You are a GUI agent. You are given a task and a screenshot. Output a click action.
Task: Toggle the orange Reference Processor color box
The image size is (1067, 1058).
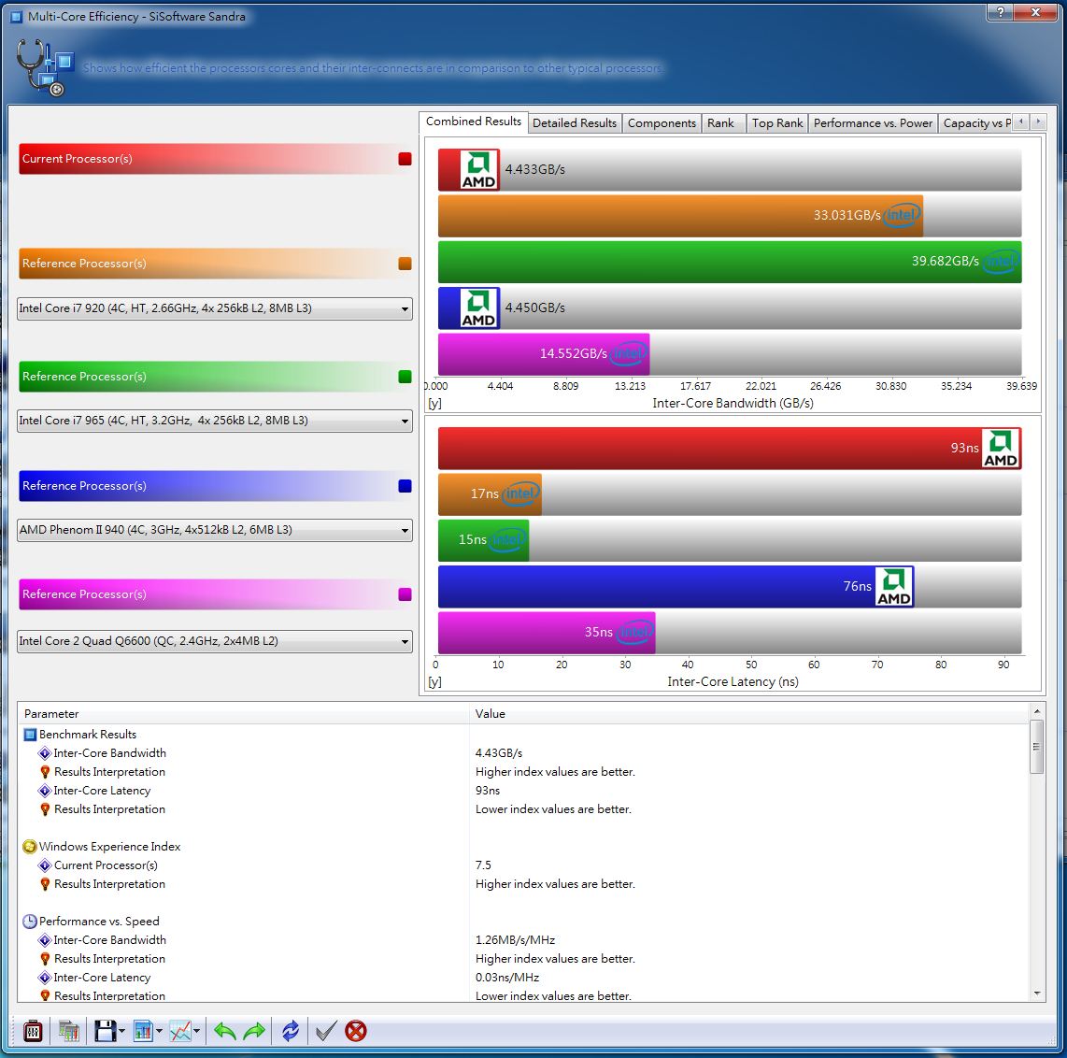tap(405, 264)
